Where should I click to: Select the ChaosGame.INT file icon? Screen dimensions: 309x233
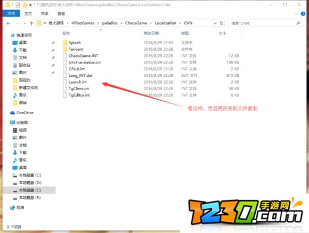tap(65, 55)
